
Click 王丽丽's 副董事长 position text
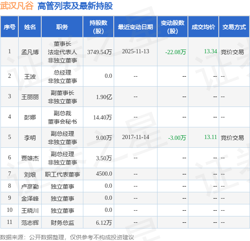(x=62, y=93)
